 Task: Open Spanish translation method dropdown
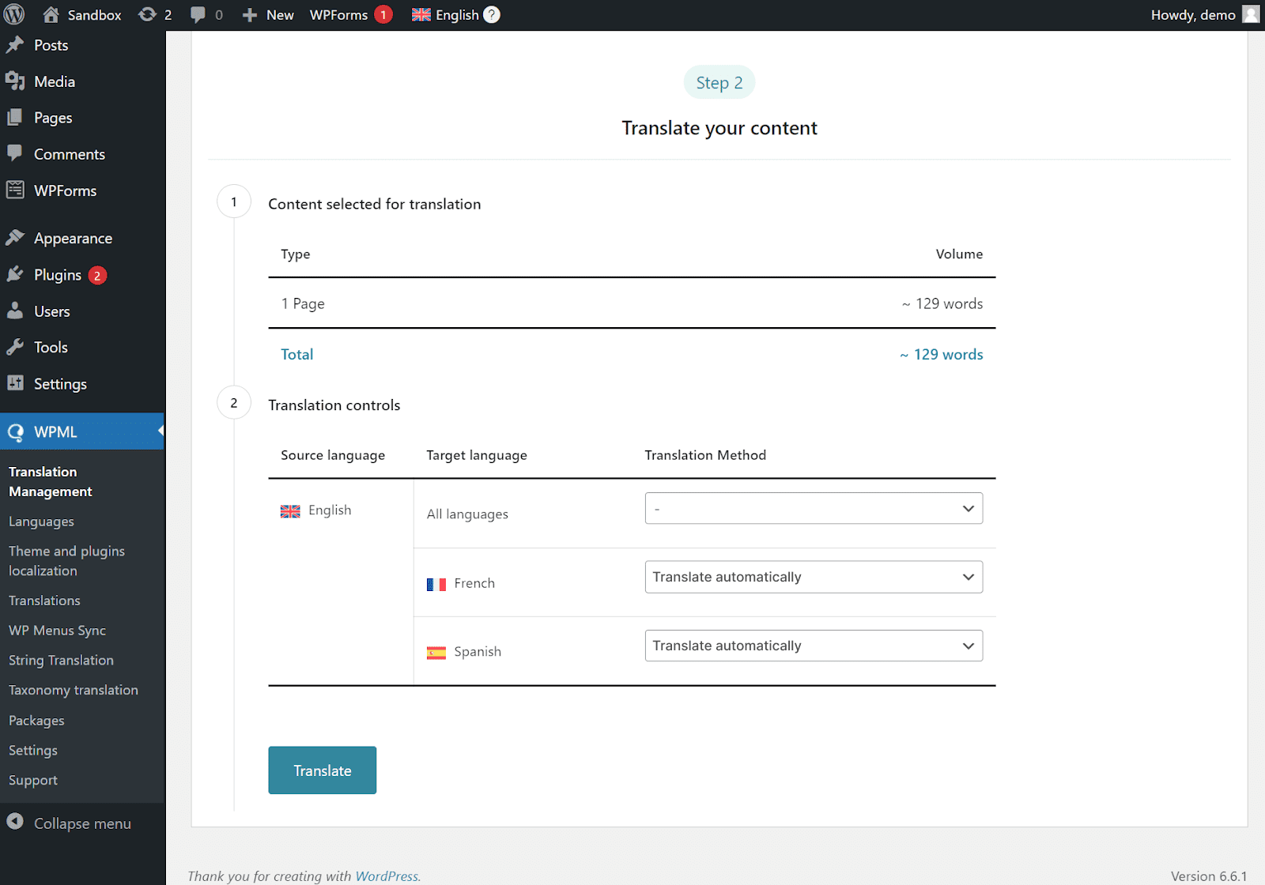click(814, 646)
